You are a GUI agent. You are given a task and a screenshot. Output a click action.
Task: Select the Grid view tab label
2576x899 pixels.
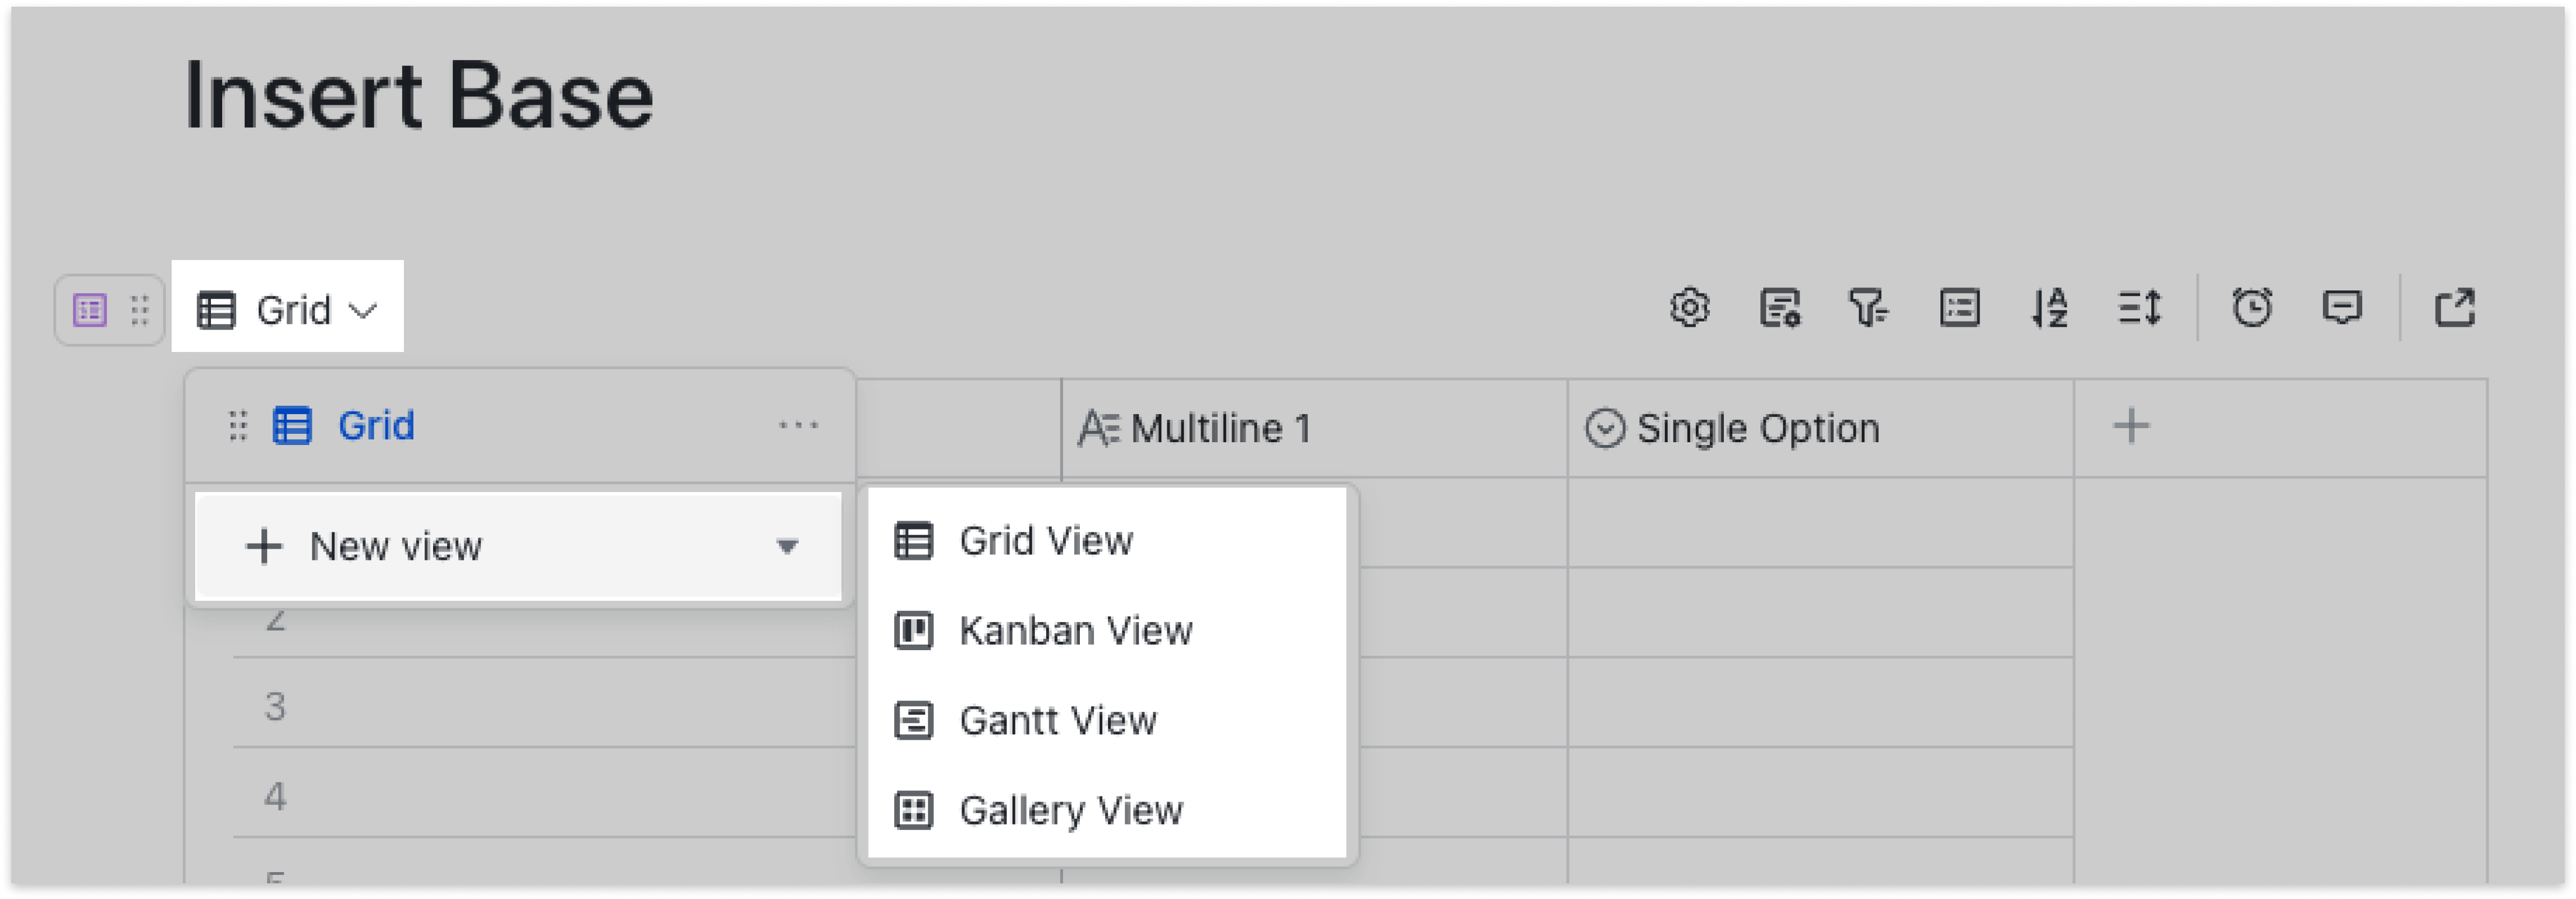coord(375,425)
